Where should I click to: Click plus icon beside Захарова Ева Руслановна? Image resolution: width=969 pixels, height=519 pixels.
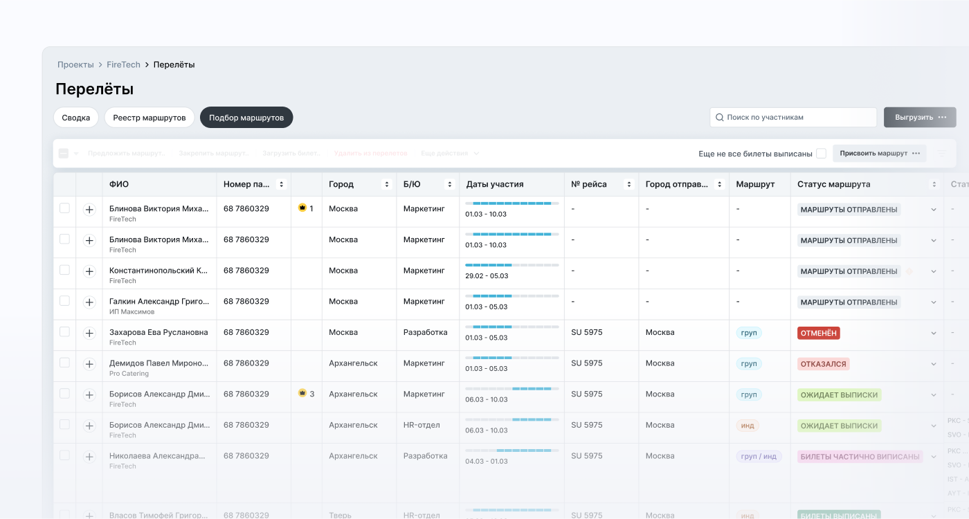pyautogui.click(x=89, y=333)
